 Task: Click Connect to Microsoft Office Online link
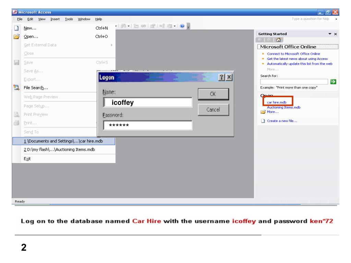(293, 54)
